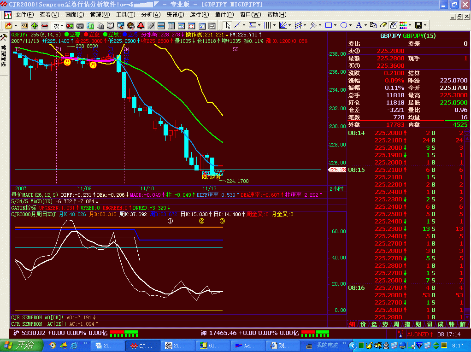Click the '2小时' timeframe label

(x=336, y=189)
